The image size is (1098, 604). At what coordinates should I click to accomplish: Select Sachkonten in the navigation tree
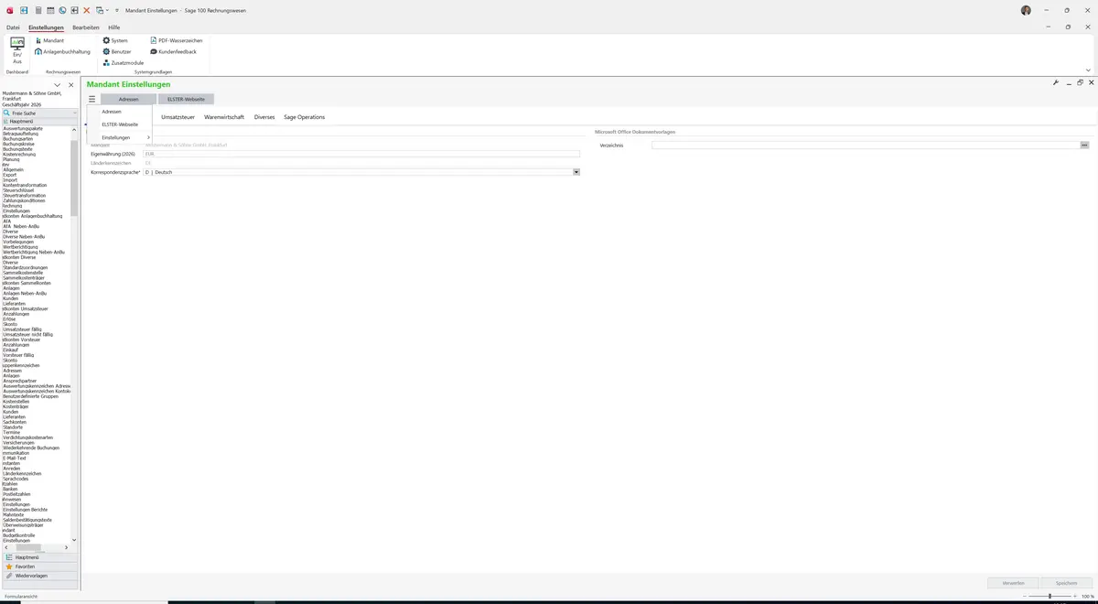click(16, 422)
